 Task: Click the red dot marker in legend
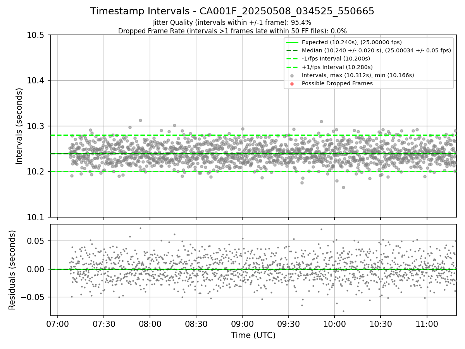point(292,84)
